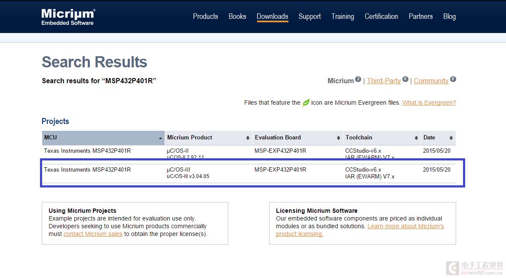Click date 2015/05/20 in µC/OS-III row
Screen dimensions: 506x278
pyautogui.click(x=437, y=170)
